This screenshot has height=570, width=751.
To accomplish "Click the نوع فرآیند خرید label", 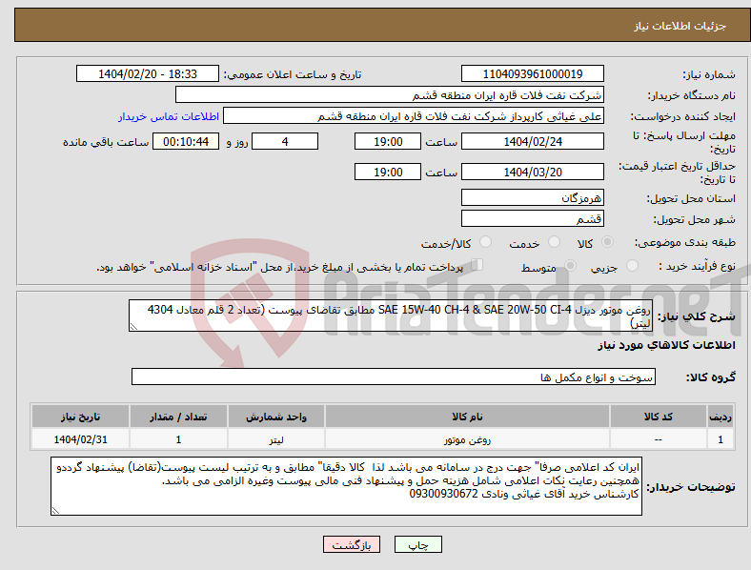I will pos(698,266).
